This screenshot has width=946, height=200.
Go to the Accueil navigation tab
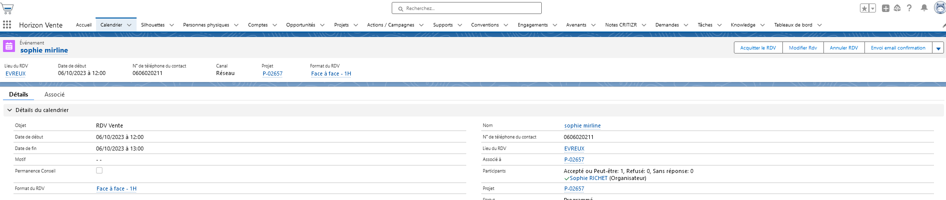click(x=84, y=25)
